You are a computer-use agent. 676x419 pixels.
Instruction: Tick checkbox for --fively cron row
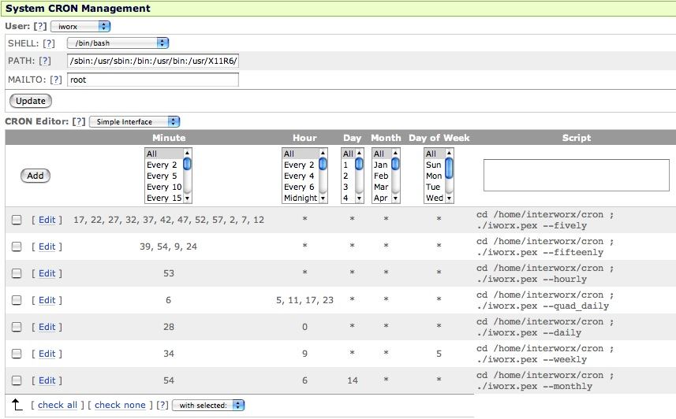[x=17, y=220]
